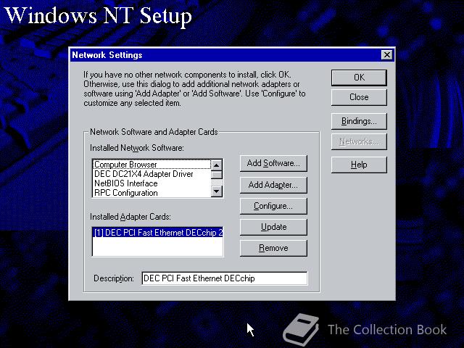Open the Bindings dialog
The width and height of the screenshot is (464, 348).
tap(359, 121)
